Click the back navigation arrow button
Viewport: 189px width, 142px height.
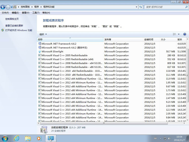click(3, 7)
